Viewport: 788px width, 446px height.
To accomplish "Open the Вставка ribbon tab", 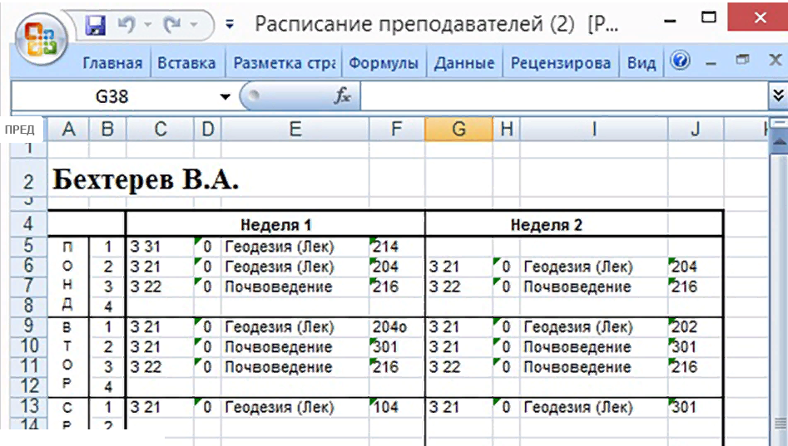I will click(186, 63).
